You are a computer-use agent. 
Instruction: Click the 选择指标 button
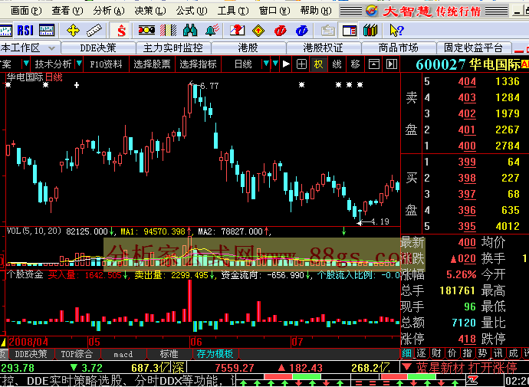click(198, 64)
